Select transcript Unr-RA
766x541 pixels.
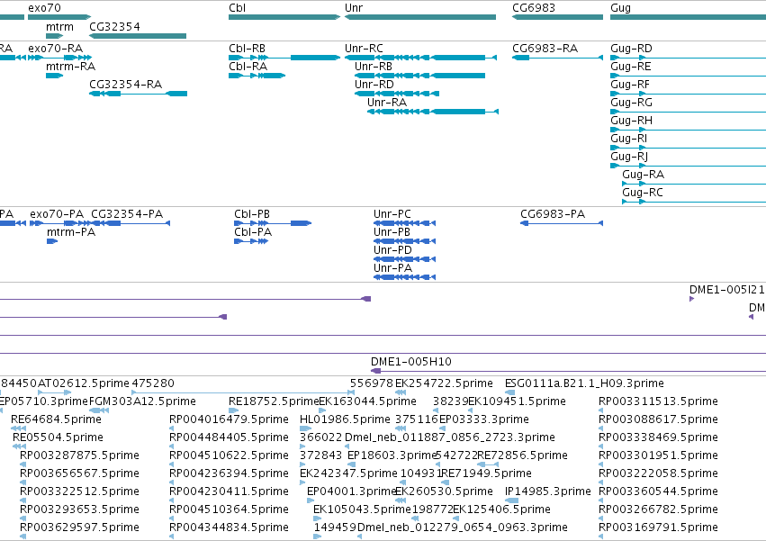(433, 112)
